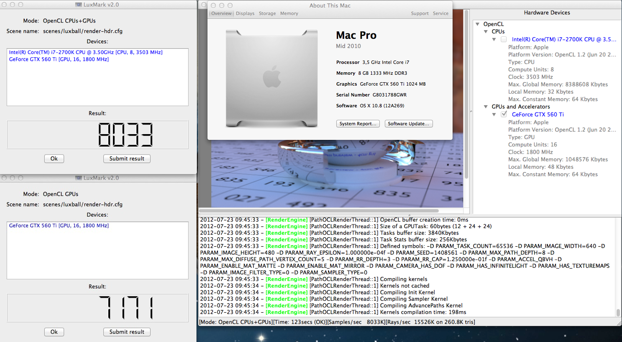
Task: Click 'Local Memory: 32 Kbytes' row
Action: point(541,92)
